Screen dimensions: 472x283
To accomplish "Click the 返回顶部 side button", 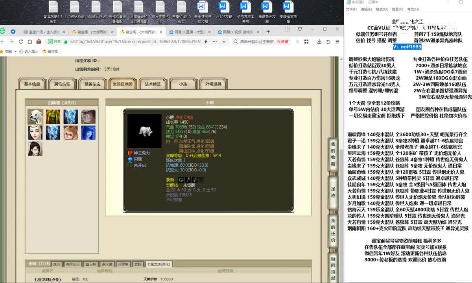I will [x=333, y=268].
